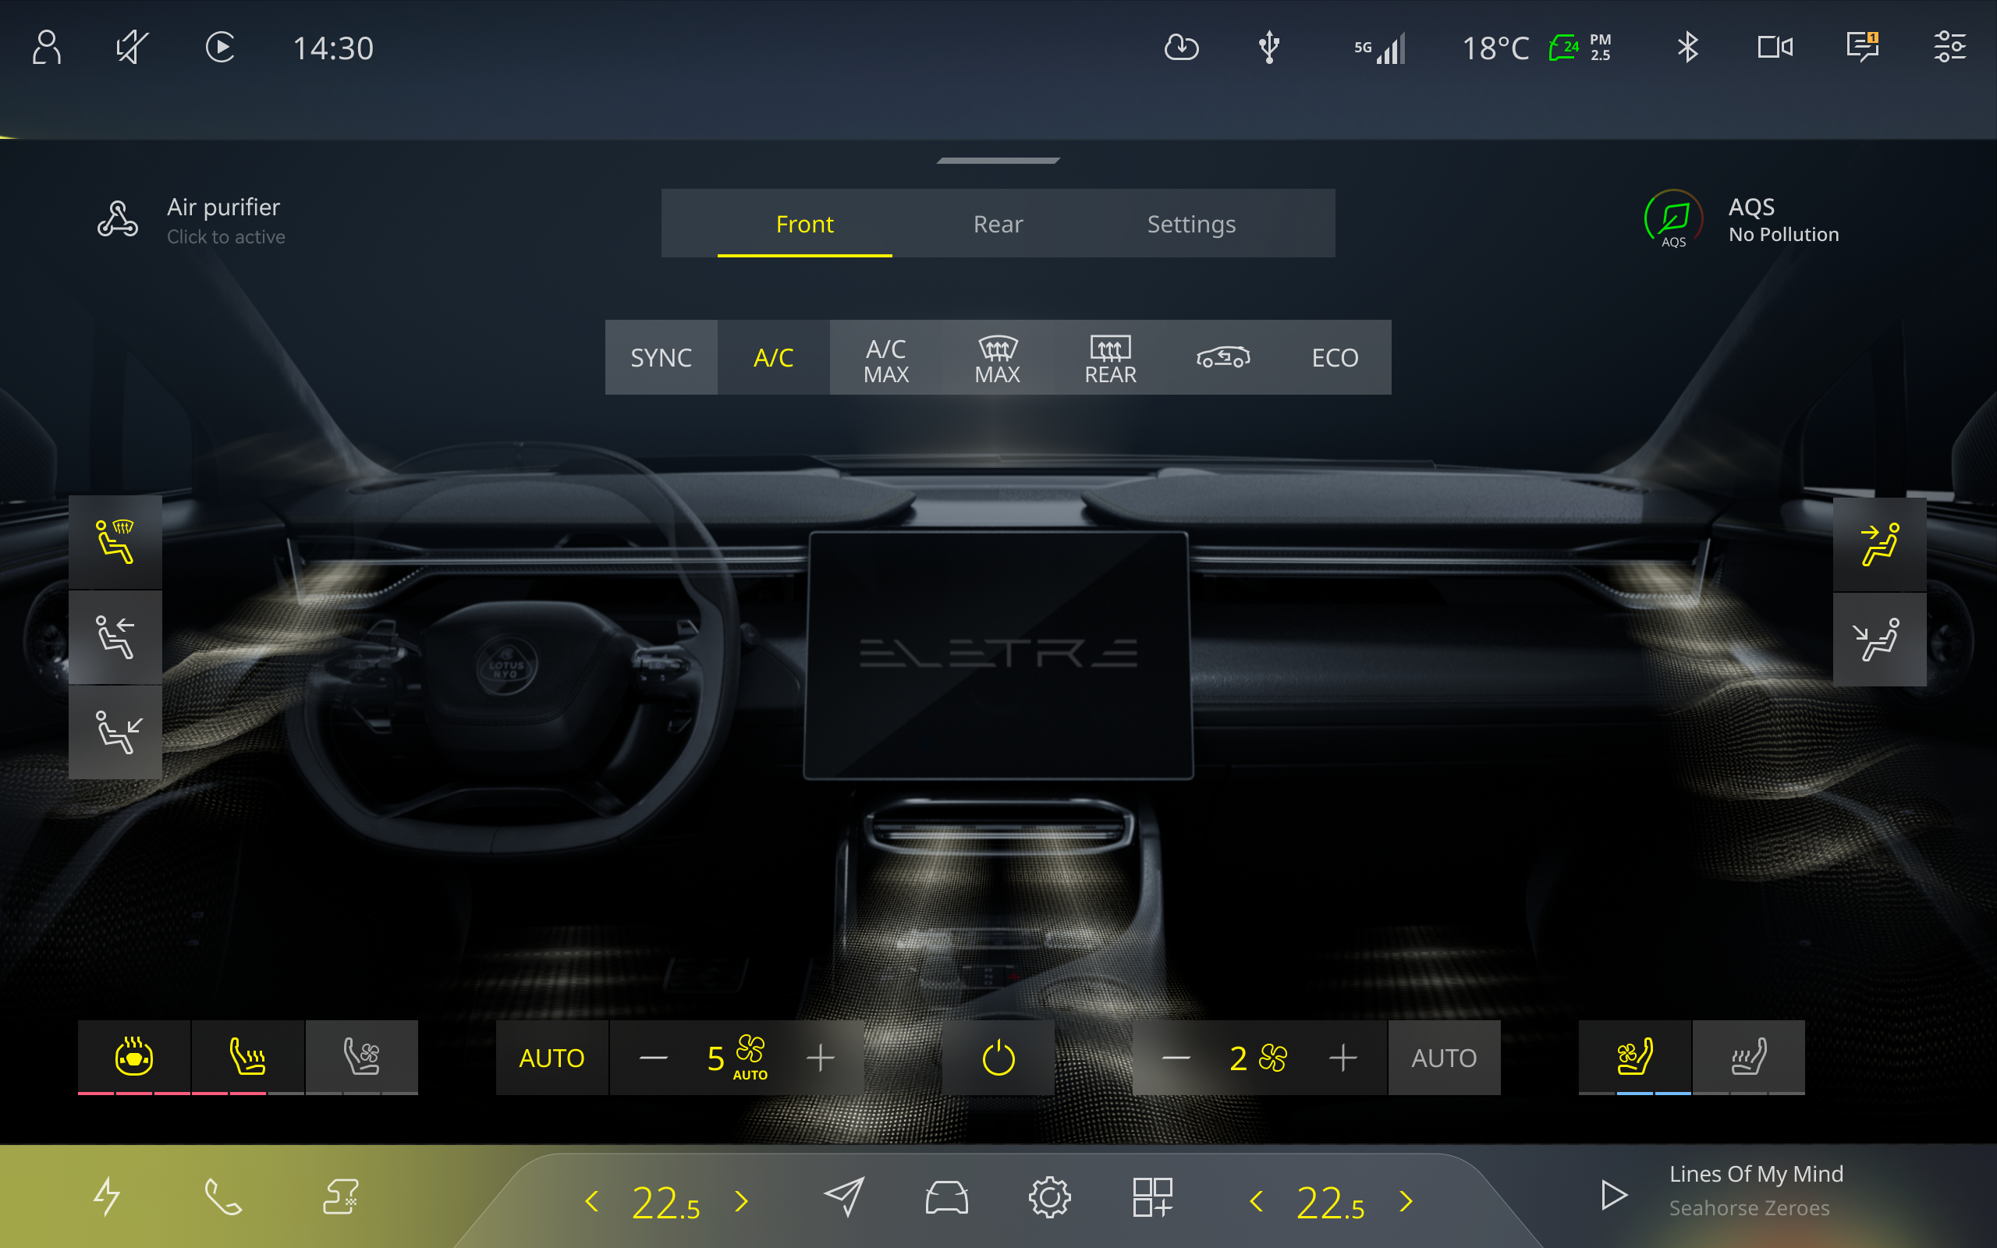Select windshield defrost airflow mode
The width and height of the screenshot is (1997, 1248).
point(115,542)
